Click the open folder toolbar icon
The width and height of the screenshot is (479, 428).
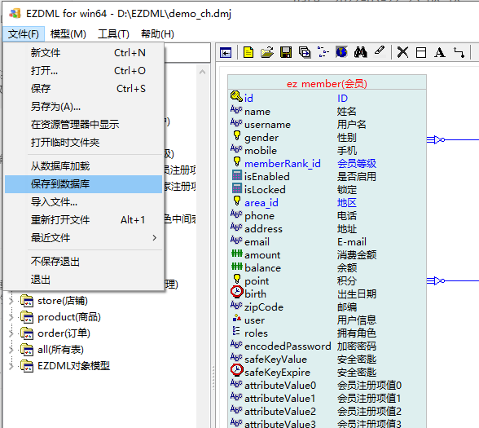pyautogui.click(x=267, y=52)
